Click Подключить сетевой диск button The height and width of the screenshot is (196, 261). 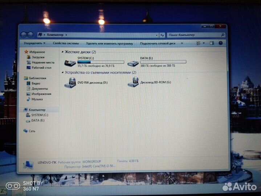158,44
